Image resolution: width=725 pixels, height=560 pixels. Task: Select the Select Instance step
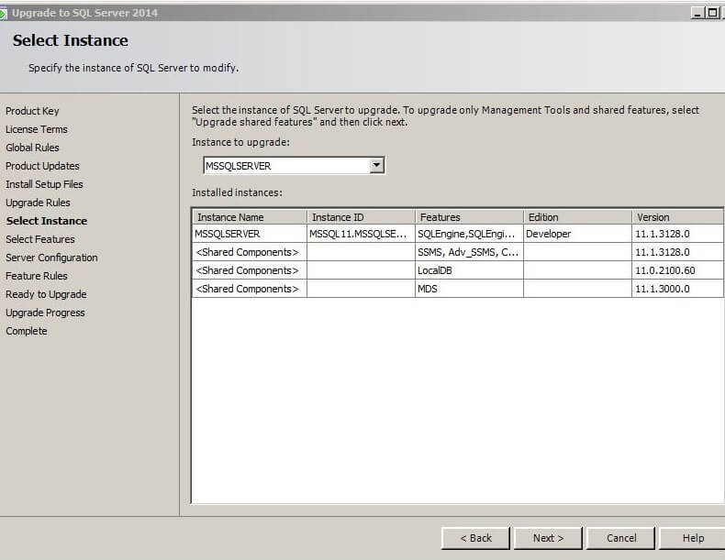point(47,221)
